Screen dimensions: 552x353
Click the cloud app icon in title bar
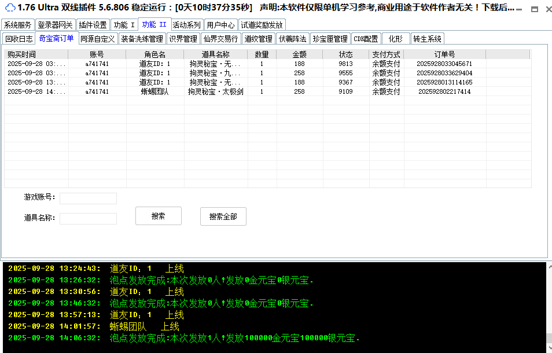click(9, 8)
